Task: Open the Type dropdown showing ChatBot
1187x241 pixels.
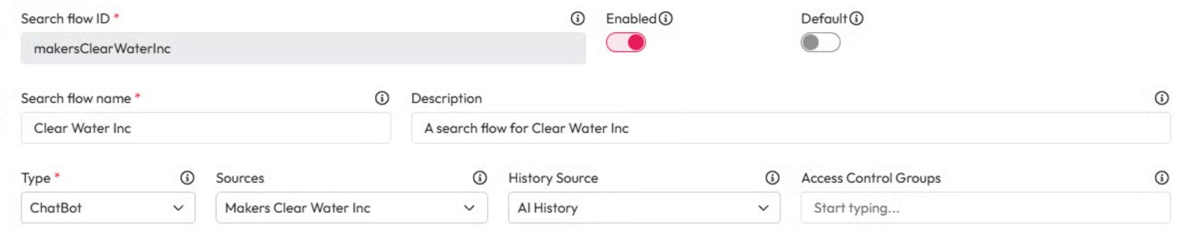Action: click(x=108, y=208)
